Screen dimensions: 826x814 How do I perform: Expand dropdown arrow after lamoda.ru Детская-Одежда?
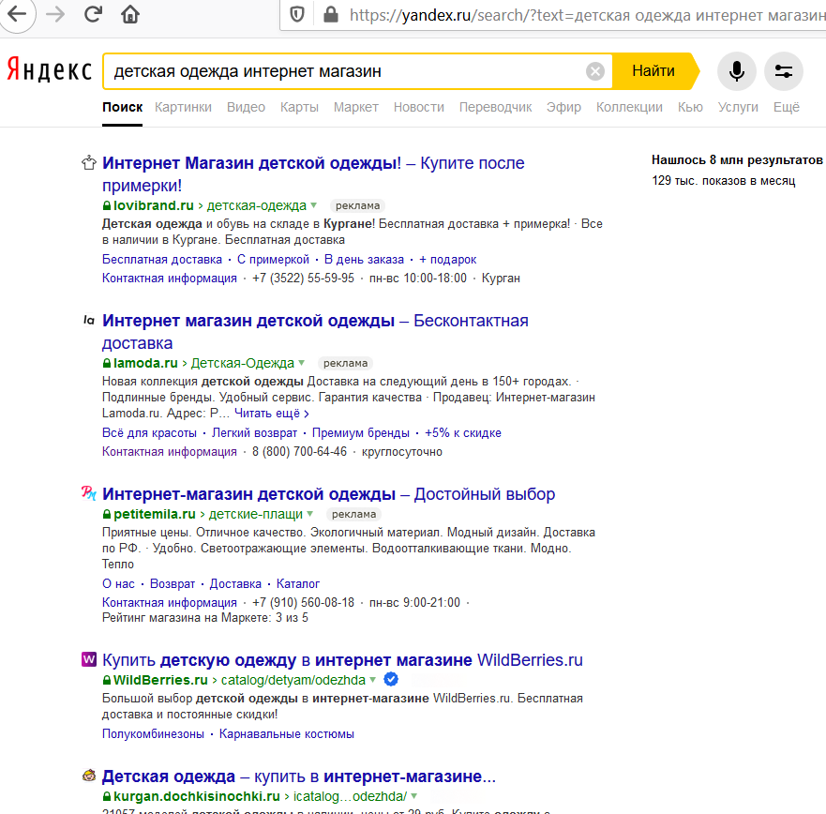[x=301, y=363]
